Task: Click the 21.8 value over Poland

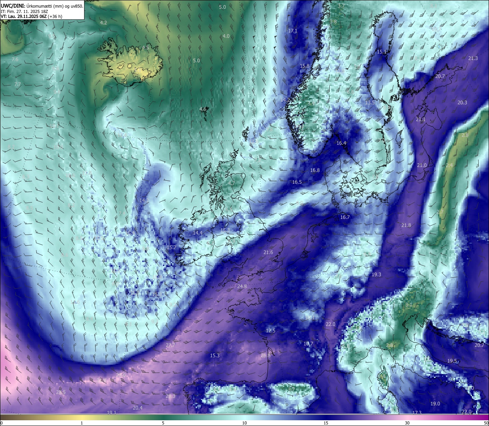Action: coord(406,225)
